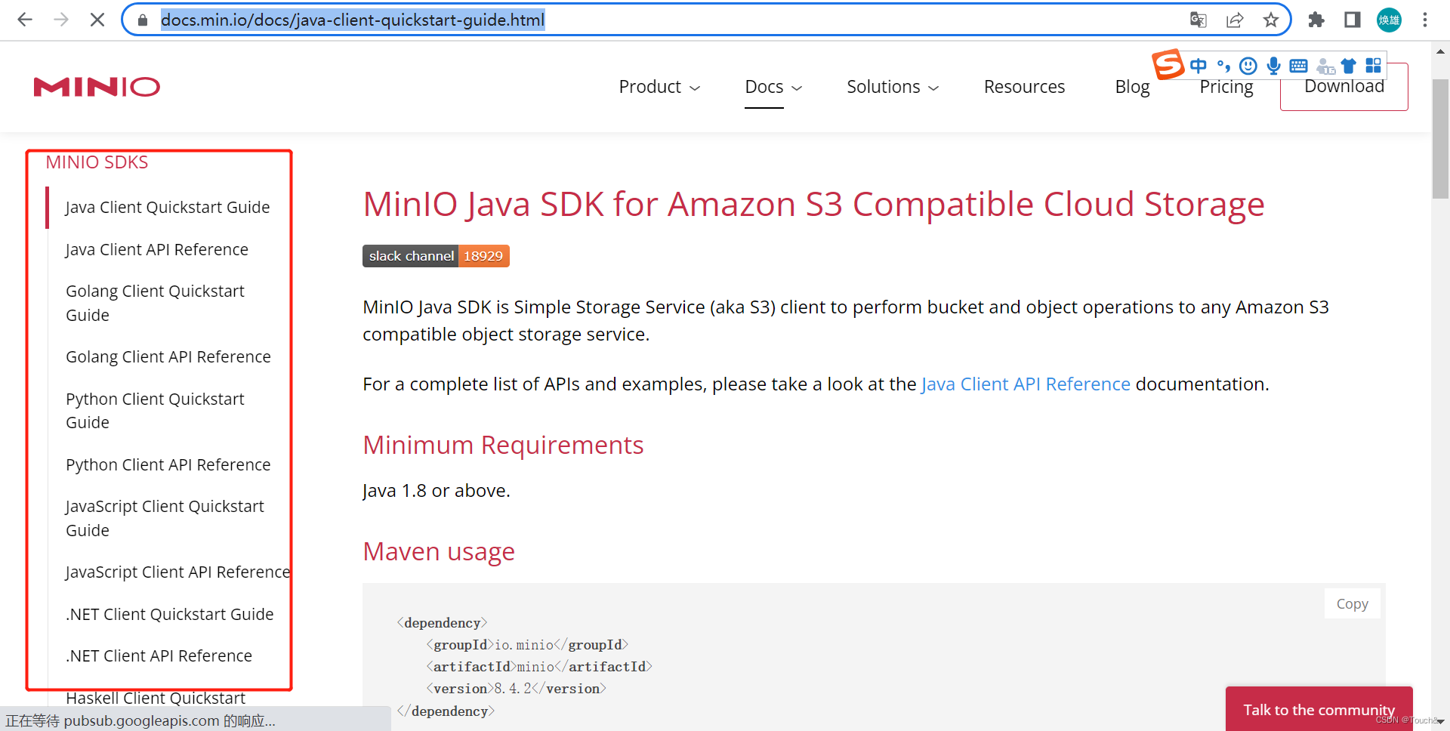Open the browser side panel icon
Screen dimensions: 1450x731
(x=1352, y=20)
